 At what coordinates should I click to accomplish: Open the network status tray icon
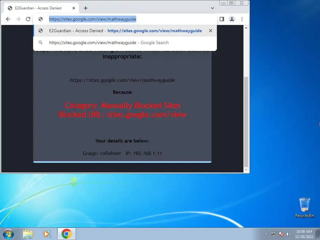pyautogui.click(x=273, y=234)
